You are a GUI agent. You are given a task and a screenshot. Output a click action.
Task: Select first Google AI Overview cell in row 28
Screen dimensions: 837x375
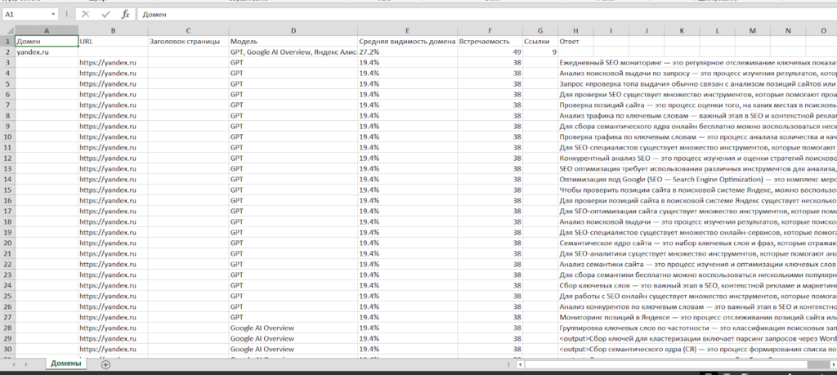click(x=293, y=328)
